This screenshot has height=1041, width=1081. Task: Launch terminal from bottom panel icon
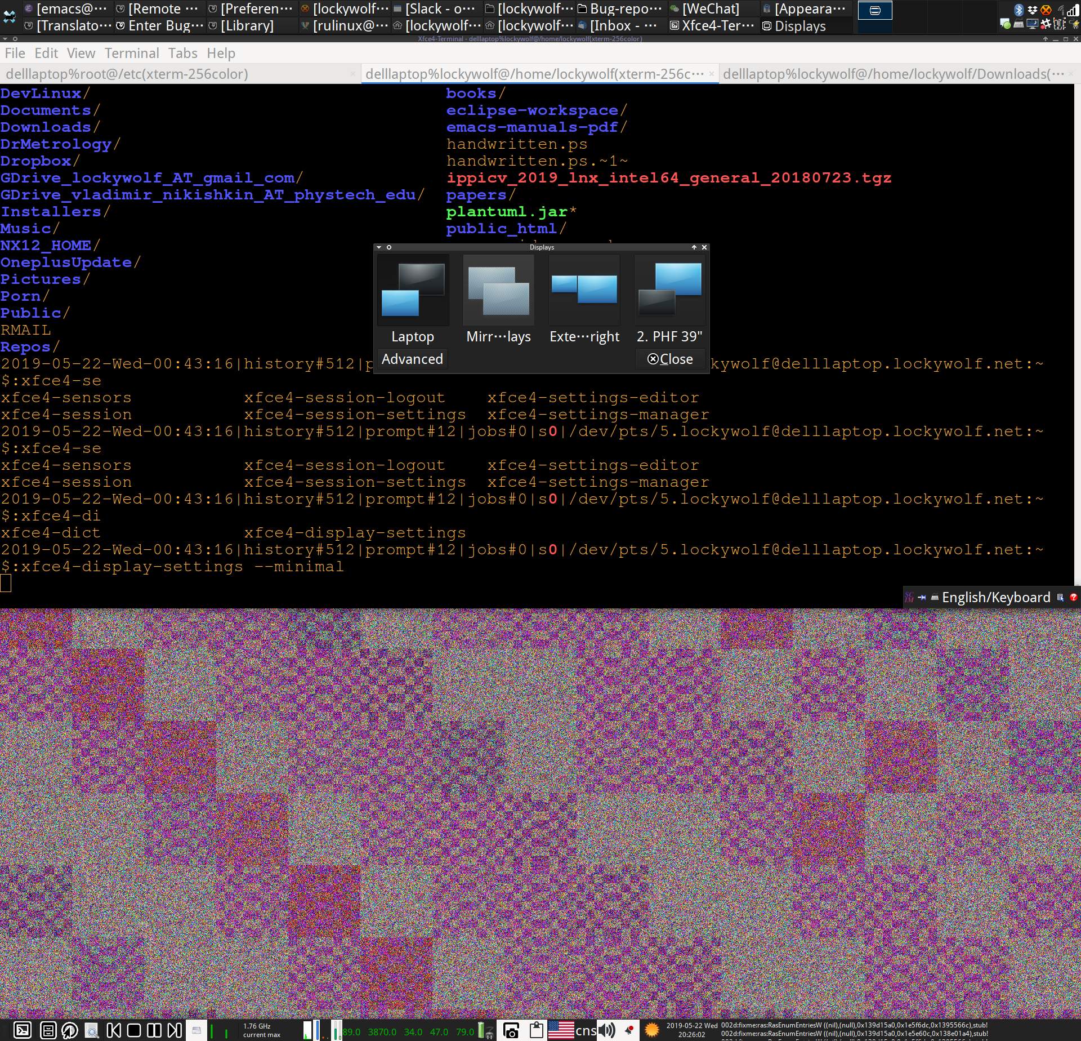pyautogui.click(x=23, y=1031)
